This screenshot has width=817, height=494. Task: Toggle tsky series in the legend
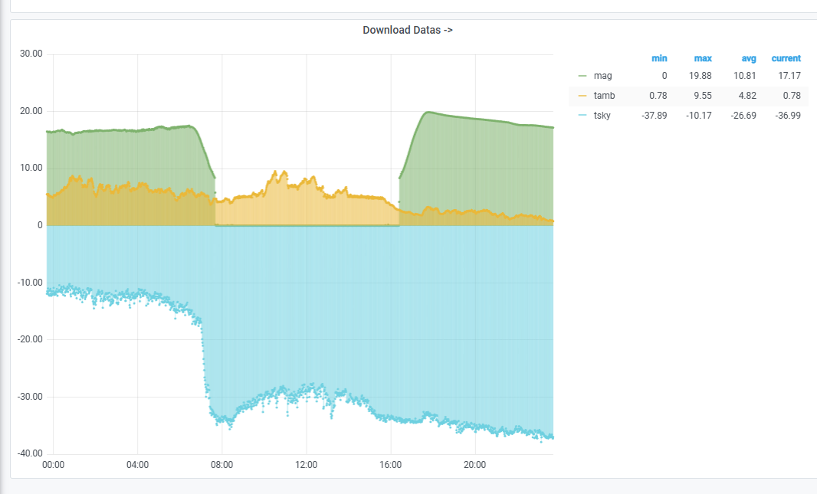[602, 116]
